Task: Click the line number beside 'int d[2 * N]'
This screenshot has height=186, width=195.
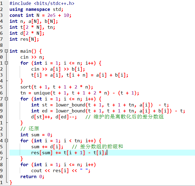Action: click(x=2, y=33)
